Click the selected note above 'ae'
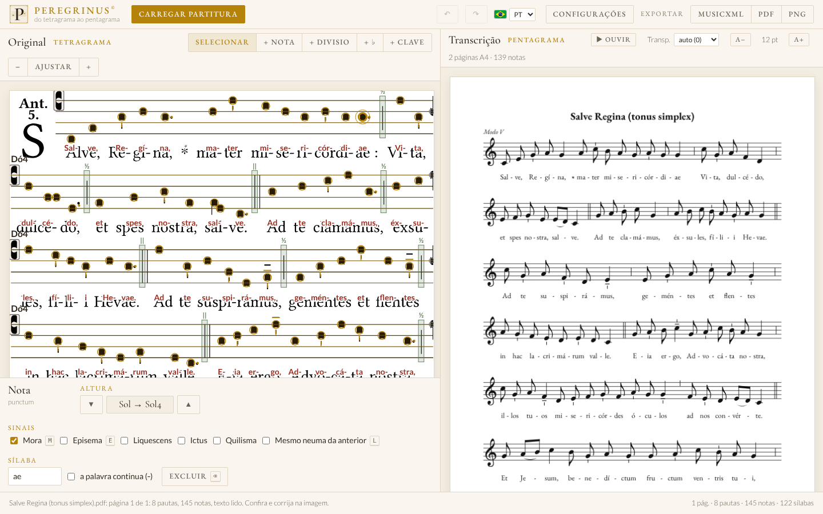The image size is (823, 514). point(362,117)
